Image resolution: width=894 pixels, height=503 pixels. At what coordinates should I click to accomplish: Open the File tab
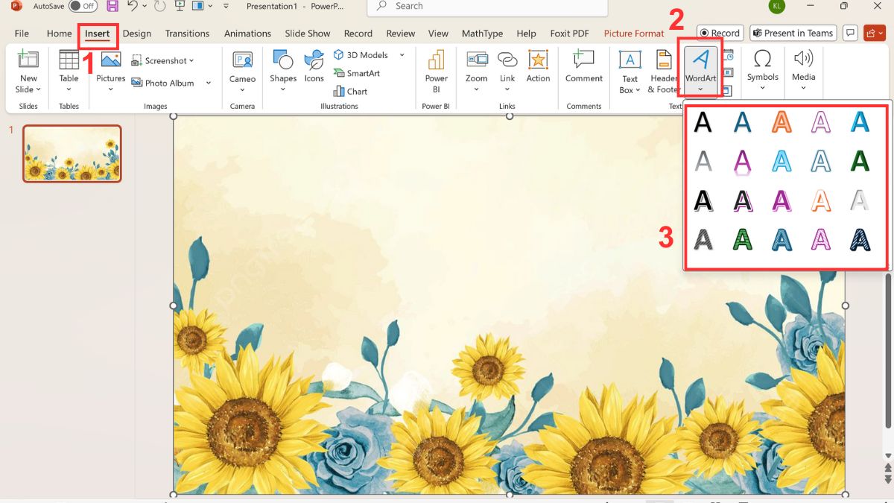pyautogui.click(x=22, y=34)
